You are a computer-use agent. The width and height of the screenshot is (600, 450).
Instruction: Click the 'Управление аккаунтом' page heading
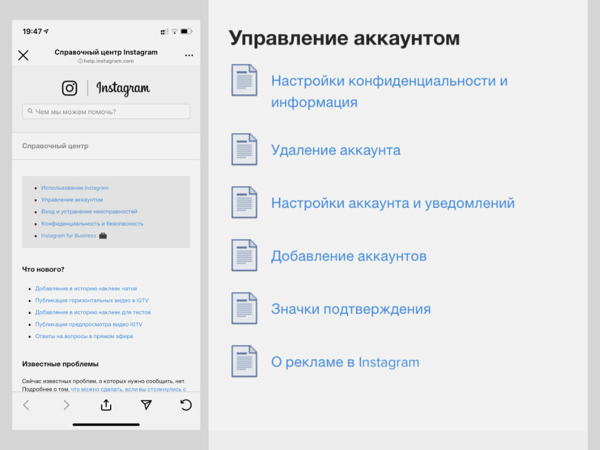(344, 38)
